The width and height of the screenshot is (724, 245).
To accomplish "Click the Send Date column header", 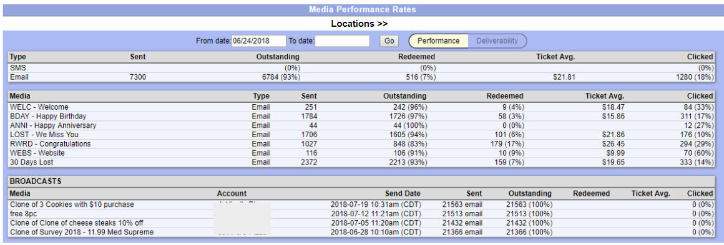I will pos(403,193).
